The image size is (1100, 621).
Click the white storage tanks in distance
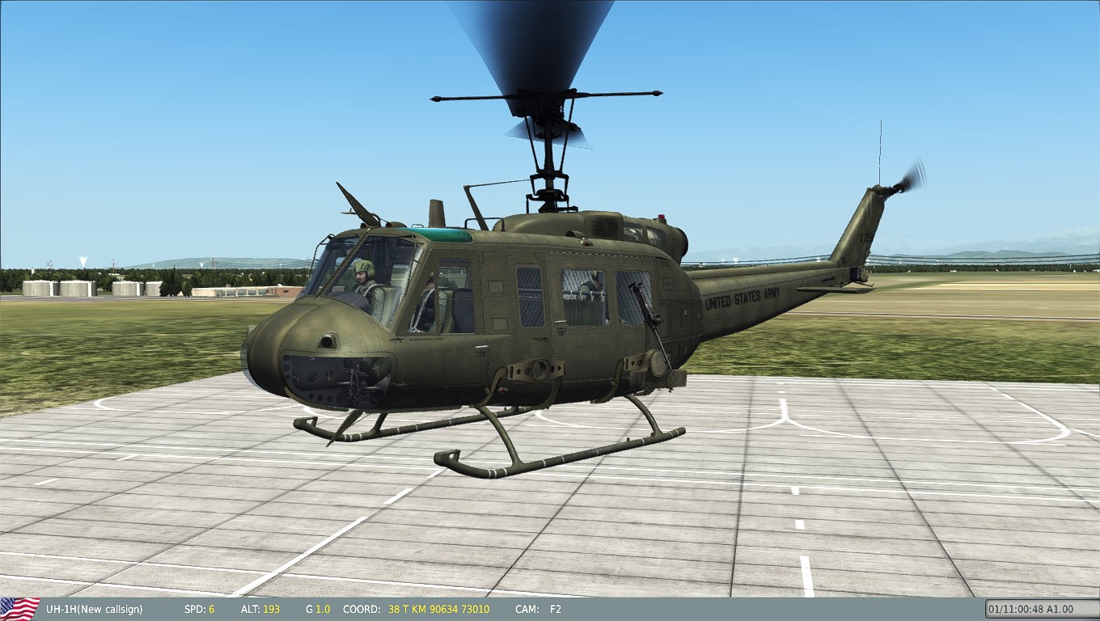pos(77,288)
